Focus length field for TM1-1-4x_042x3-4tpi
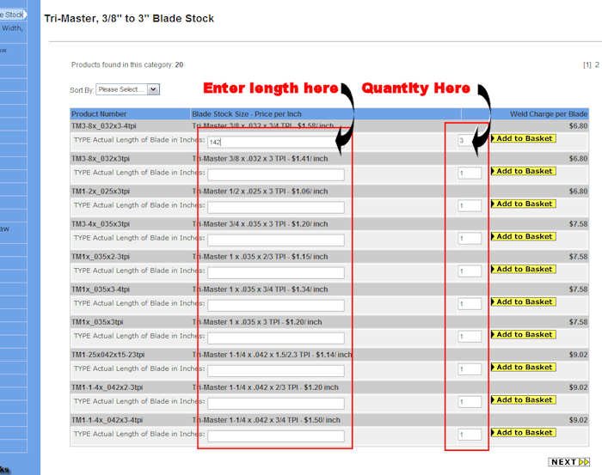 click(x=276, y=435)
